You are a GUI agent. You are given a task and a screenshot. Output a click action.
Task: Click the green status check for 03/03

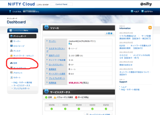click(x=92, y=109)
